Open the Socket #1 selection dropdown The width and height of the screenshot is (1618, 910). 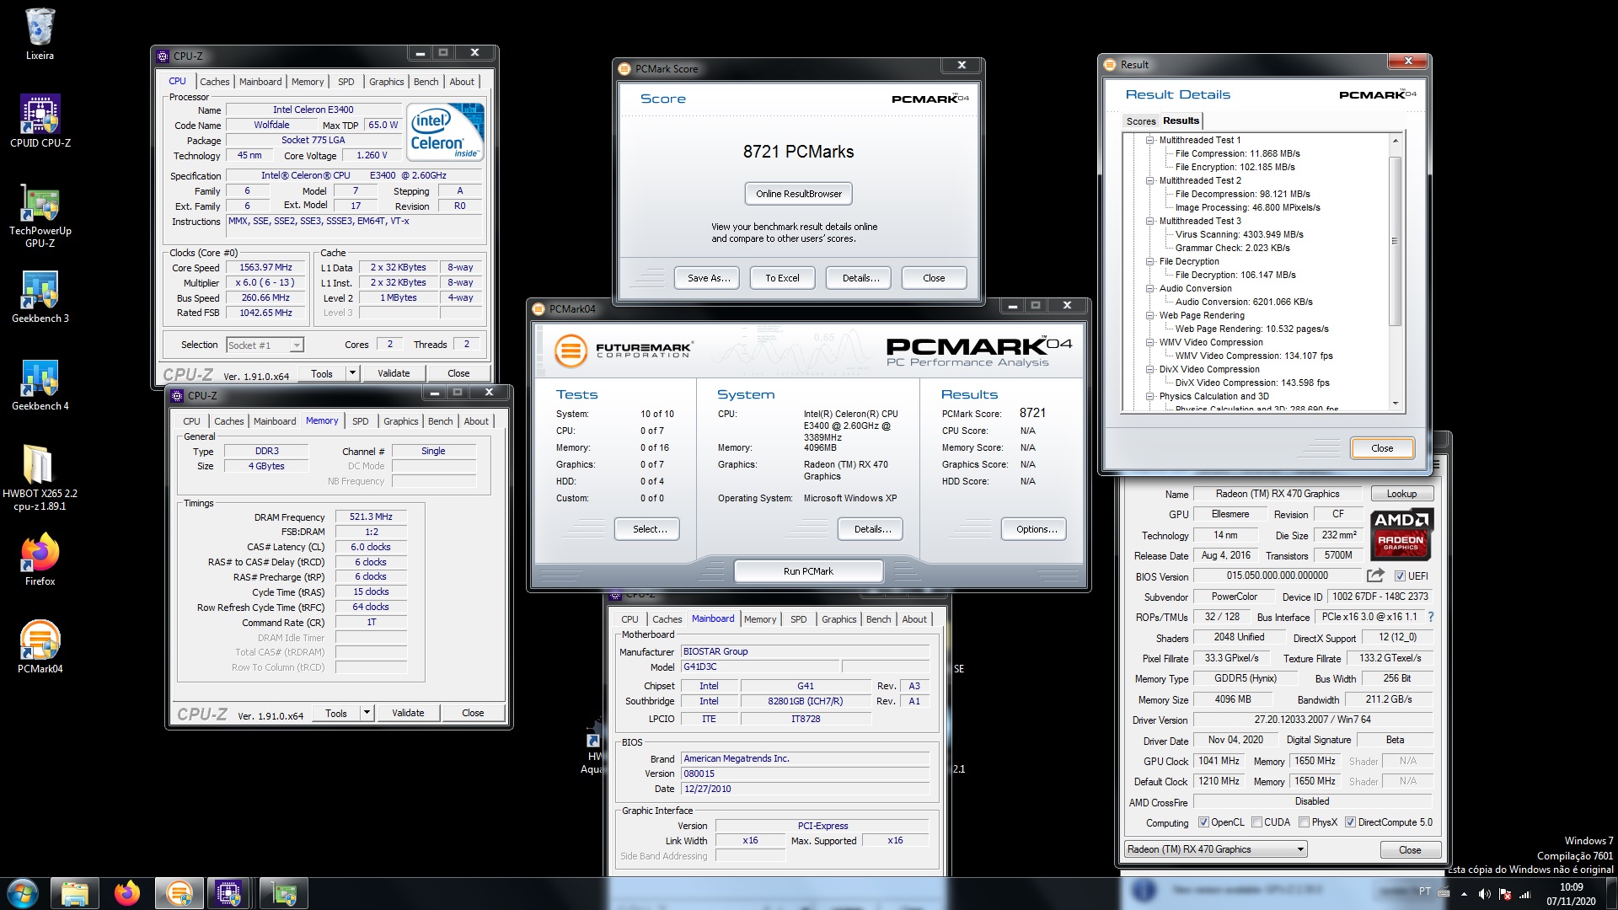[265, 345]
